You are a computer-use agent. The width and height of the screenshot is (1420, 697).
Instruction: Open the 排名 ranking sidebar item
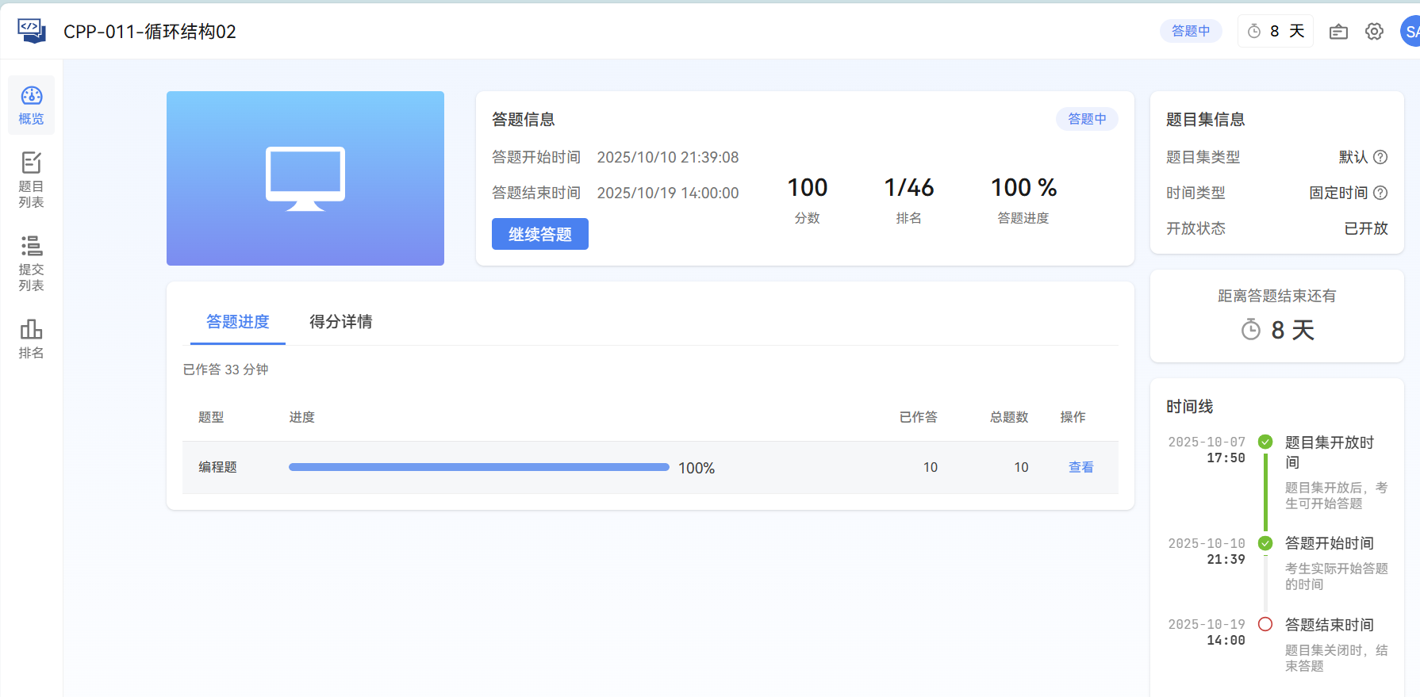click(x=31, y=339)
